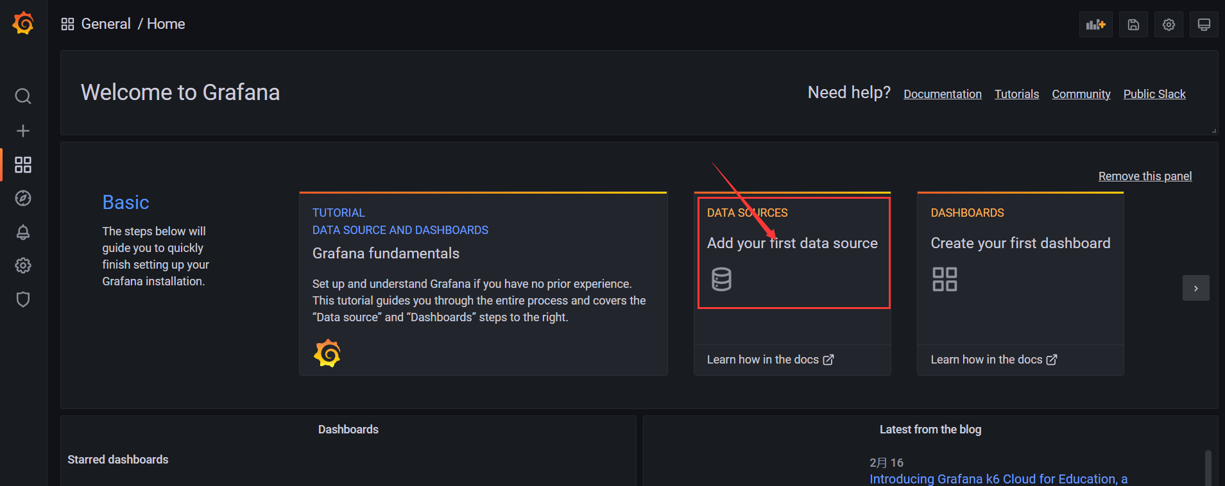Click Add your first data source
The image size is (1225, 486).
(792, 243)
